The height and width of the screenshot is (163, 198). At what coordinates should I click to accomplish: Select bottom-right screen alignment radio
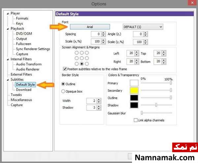(x=87, y=64)
